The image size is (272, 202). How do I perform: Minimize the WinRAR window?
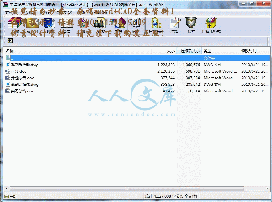point(243,3)
